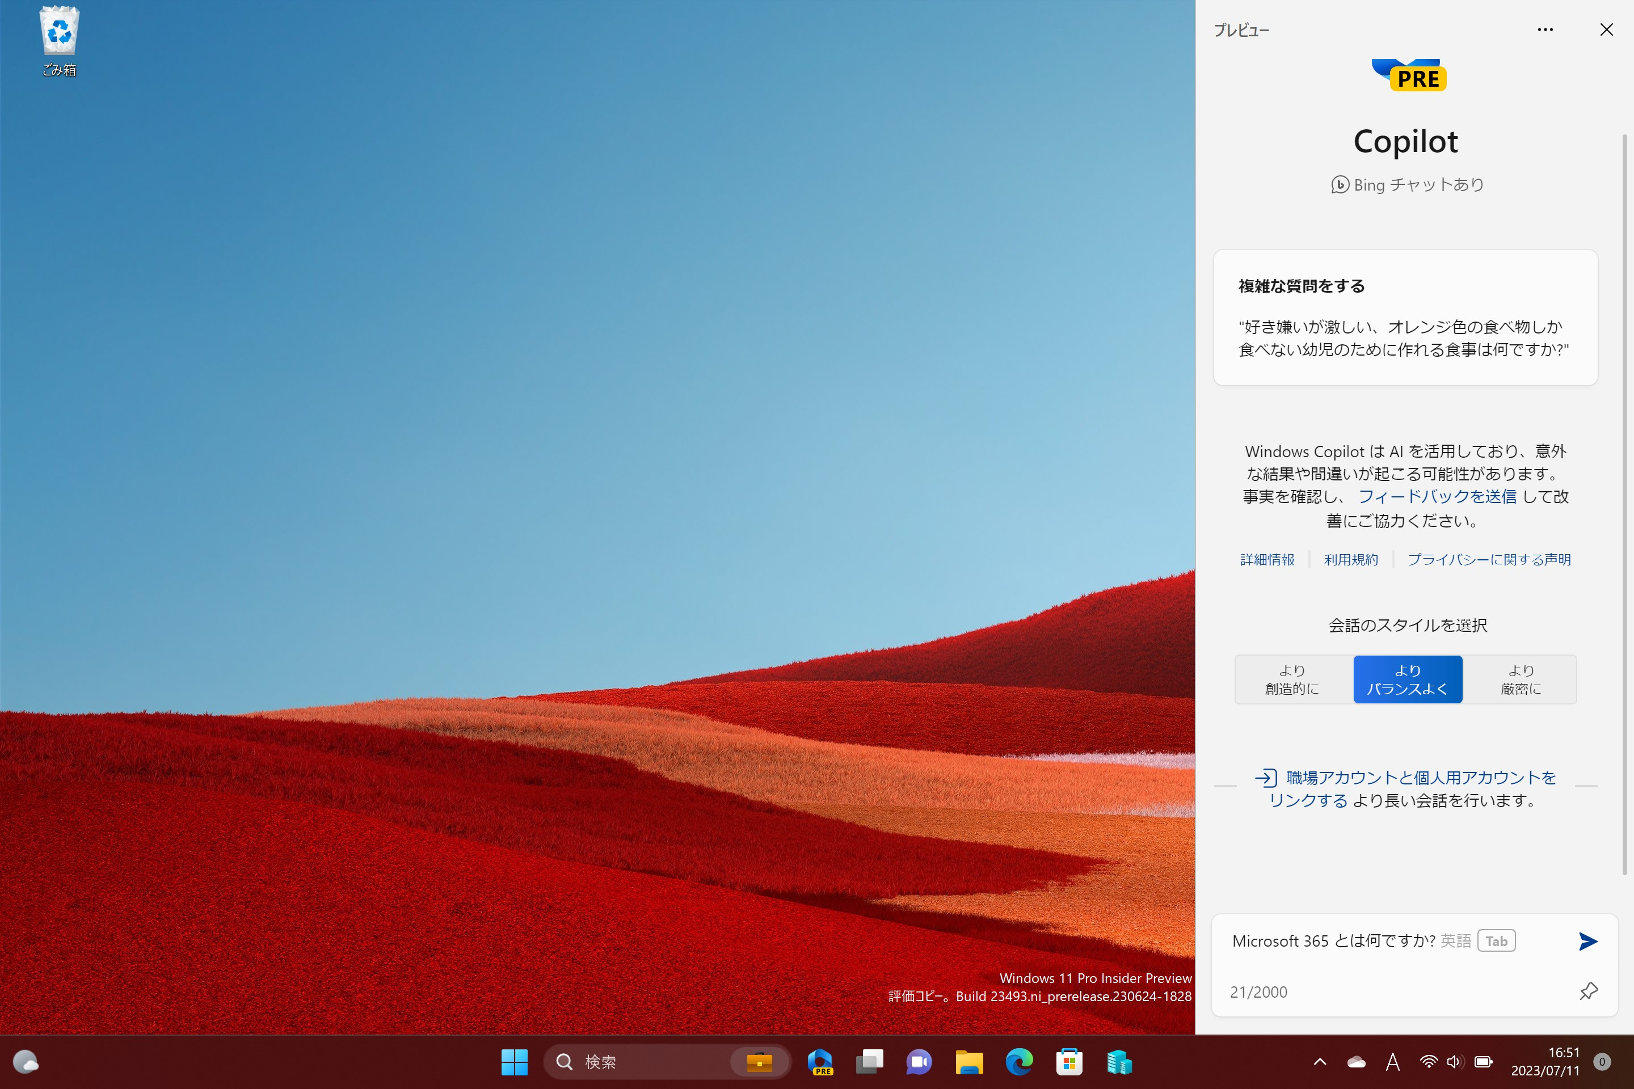
Task: Open the Recycle Bin desktop icon
Action: [59, 41]
